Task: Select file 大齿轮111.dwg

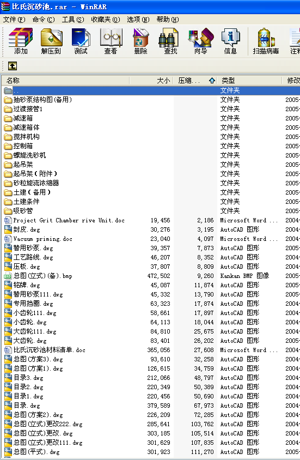Action: (x=34, y=331)
